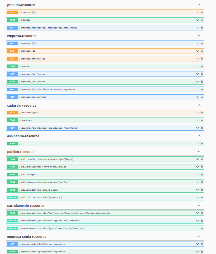Click path /cadastros/organizacao/{organizacao}/nome/{nome}
This screenshot has height=254, width=216.
[49, 128]
